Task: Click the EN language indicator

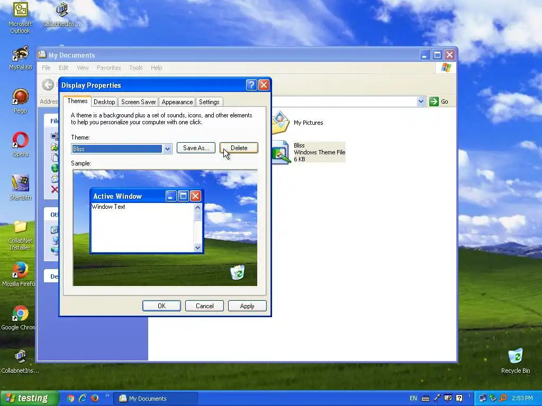Action: point(413,399)
